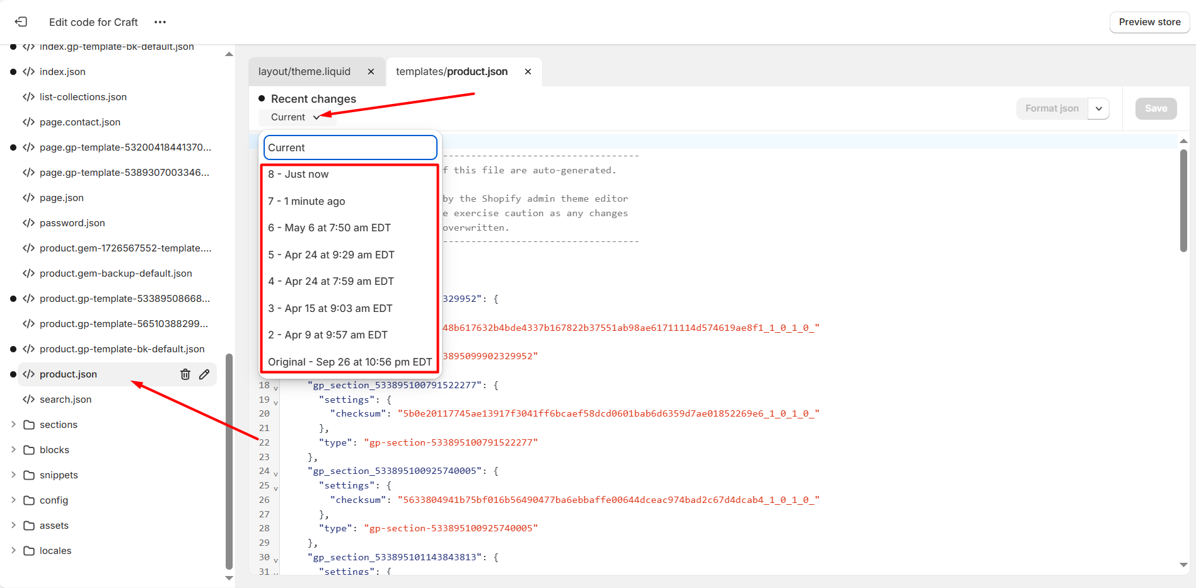Click the exit editor back icon
1196x588 pixels.
tap(21, 22)
